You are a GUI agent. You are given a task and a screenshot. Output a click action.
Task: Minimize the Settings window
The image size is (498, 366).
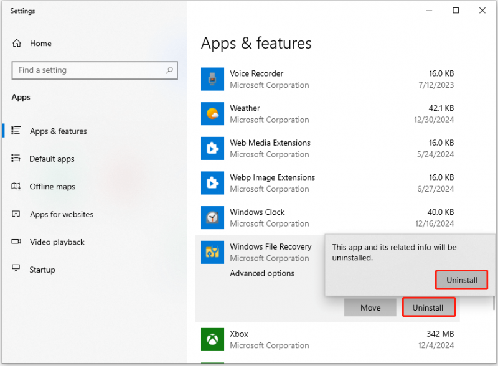(429, 11)
